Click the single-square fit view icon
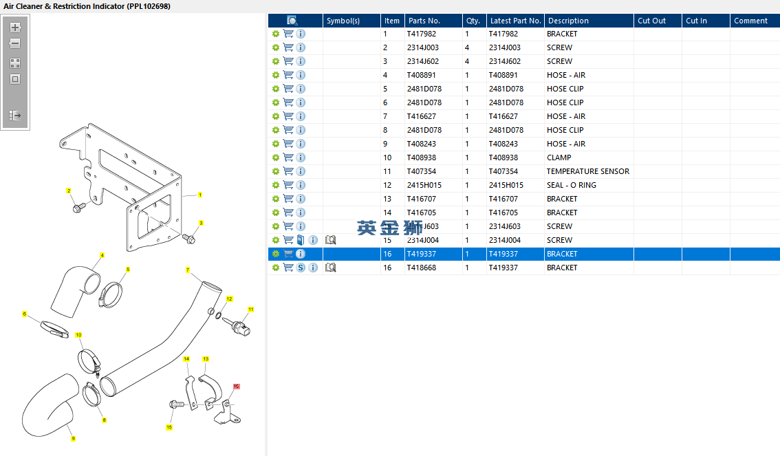The height and width of the screenshot is (456, 780). pos(15,79)
